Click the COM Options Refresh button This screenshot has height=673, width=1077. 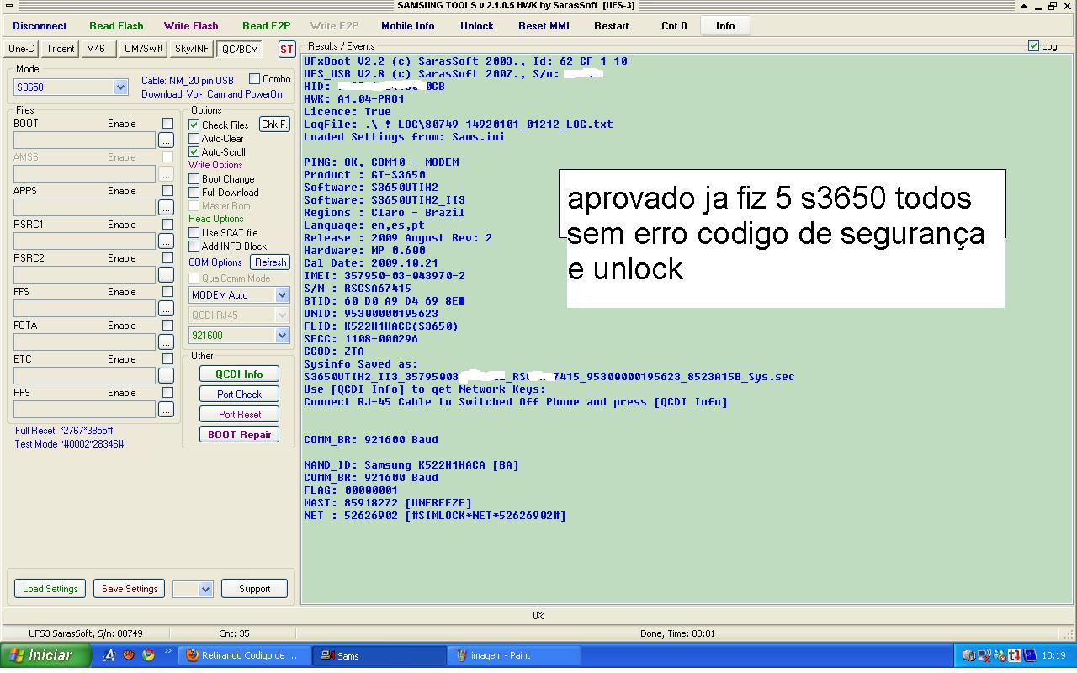271,262
